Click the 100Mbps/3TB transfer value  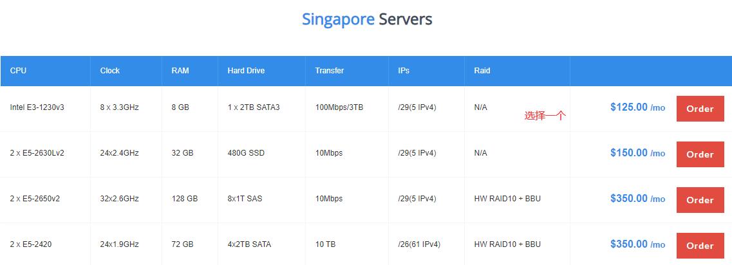coord(339,107)
